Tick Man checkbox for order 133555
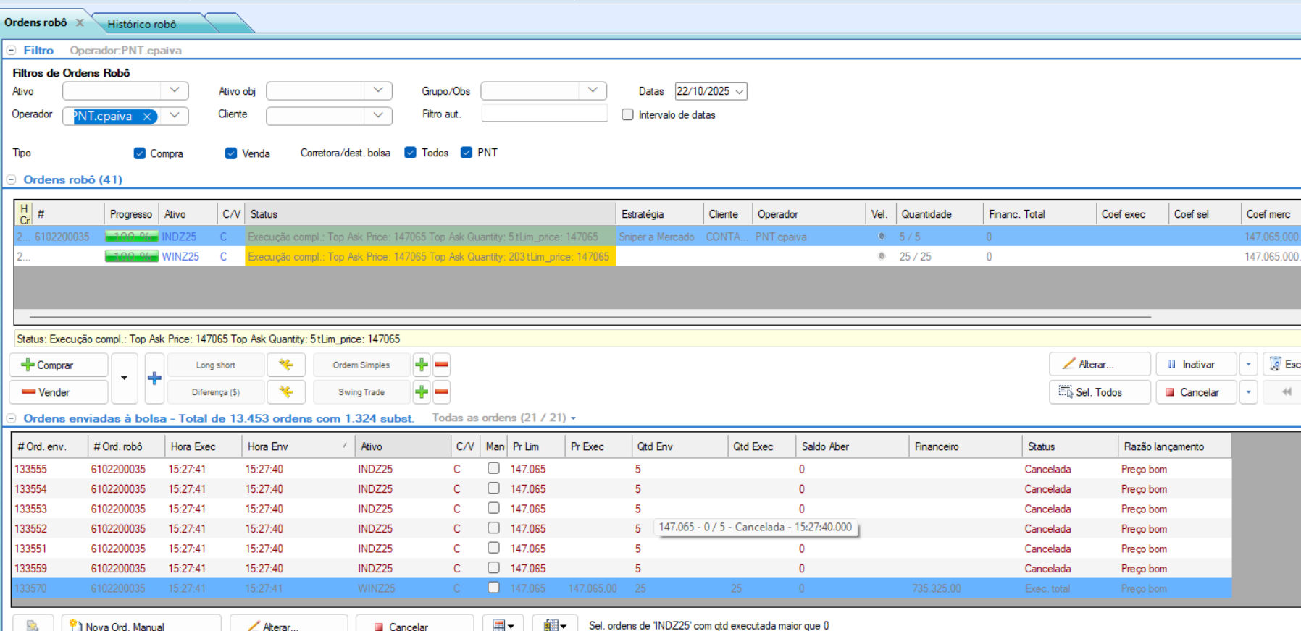Image resolution: width=1301 pixels, height=631 pixels. (x=493, y=468)
